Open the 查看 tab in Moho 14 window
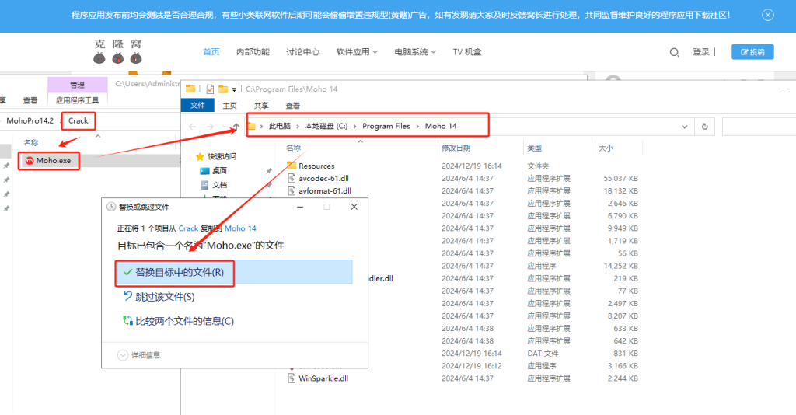The height and width of the screenshot is (415, 796). tap(292, 106)
